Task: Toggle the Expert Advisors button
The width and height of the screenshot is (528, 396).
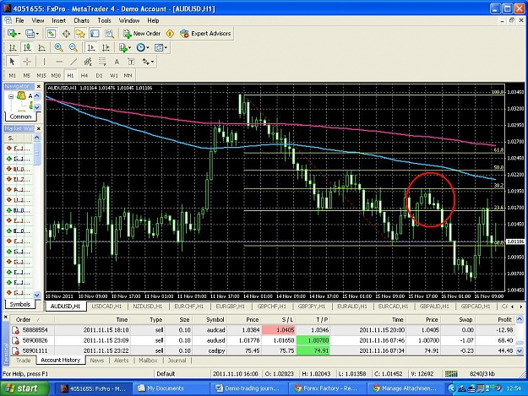Action: tap(205, 33)
